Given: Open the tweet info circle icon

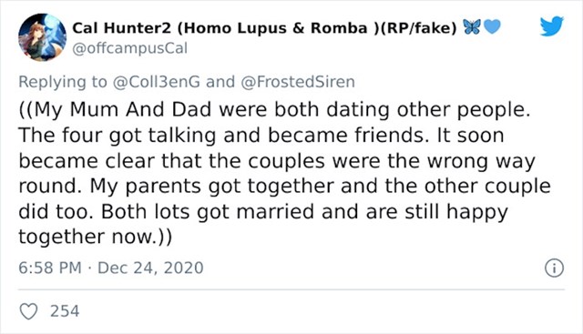Looking at the screenshot, I should coord(554,268).
